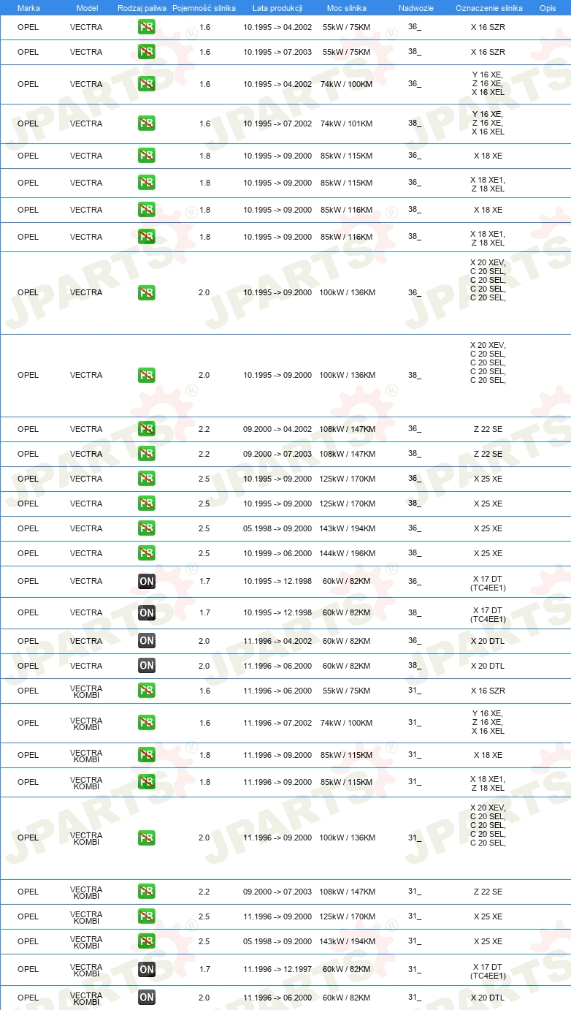The width and height of the screenshot is (571, 1010).
Task: Click the 10.1999 -> 06.2000 production date
Action: (277, 553)
